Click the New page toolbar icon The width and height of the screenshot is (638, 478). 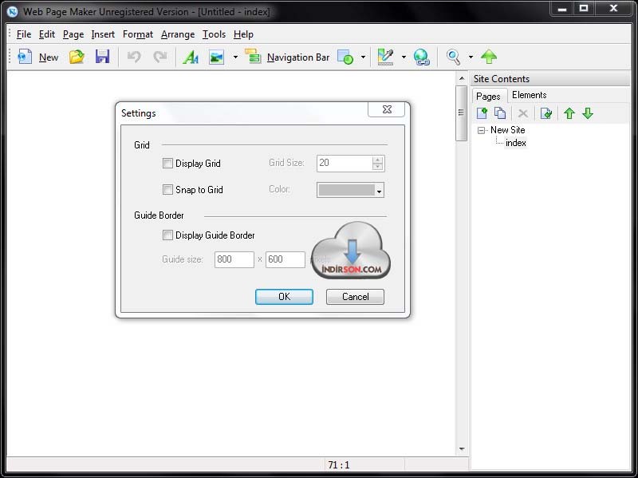pyautogui.click(x=25, y=57)
